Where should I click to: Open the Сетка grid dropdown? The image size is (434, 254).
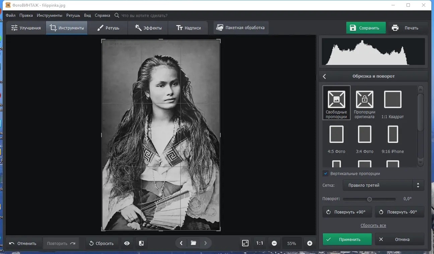pos(383,185)
